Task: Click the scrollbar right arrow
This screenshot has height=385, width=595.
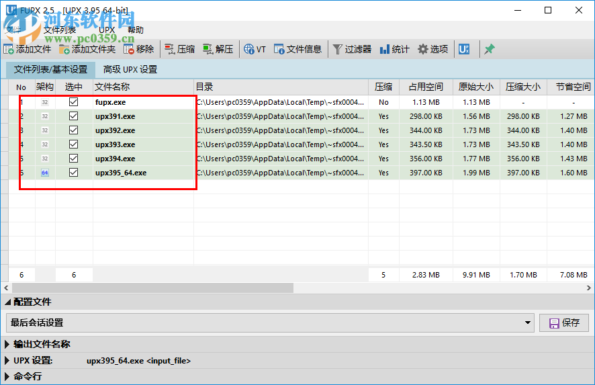Action: tap(588, 288)
